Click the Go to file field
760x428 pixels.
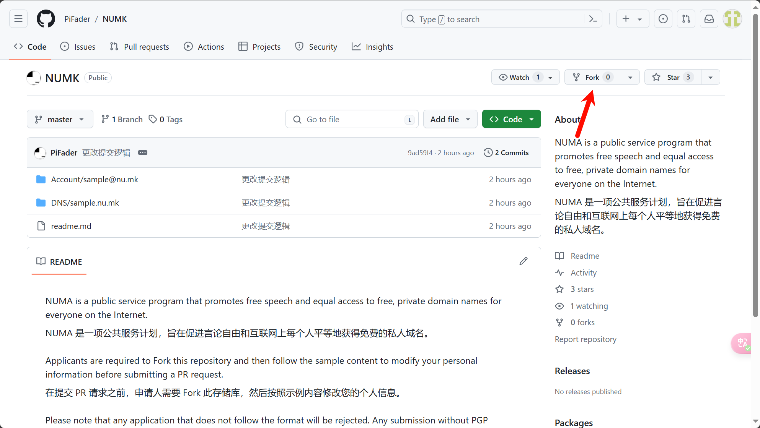[x=352, y=119]
